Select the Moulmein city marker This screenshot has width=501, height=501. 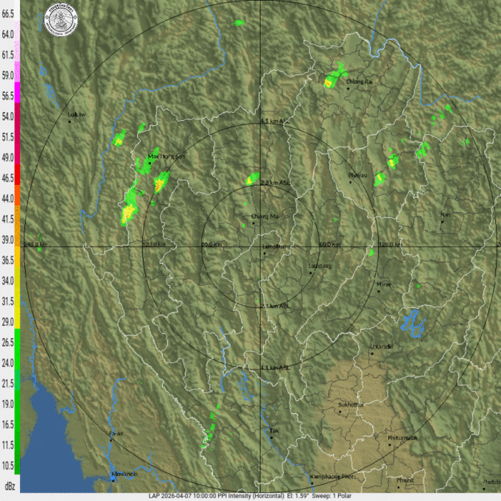113,480
